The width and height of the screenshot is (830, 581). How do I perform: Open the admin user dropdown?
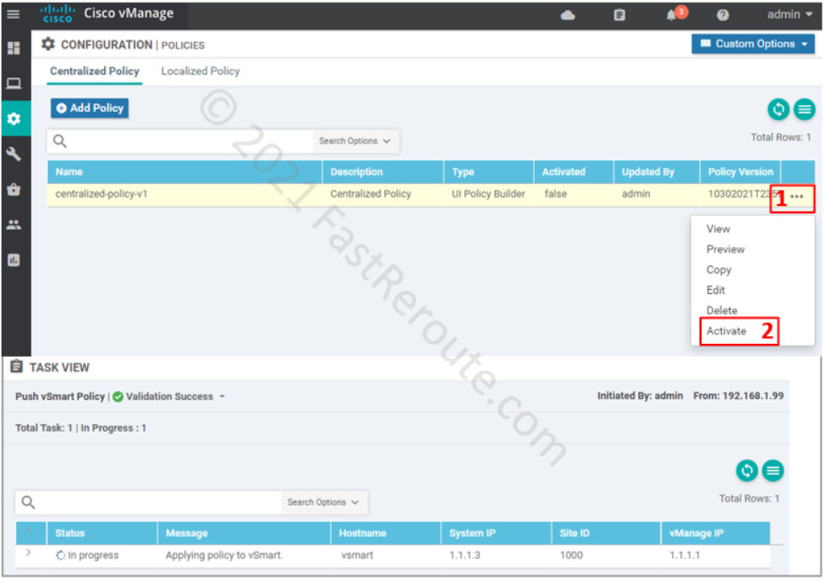click(x=789, y=14)
